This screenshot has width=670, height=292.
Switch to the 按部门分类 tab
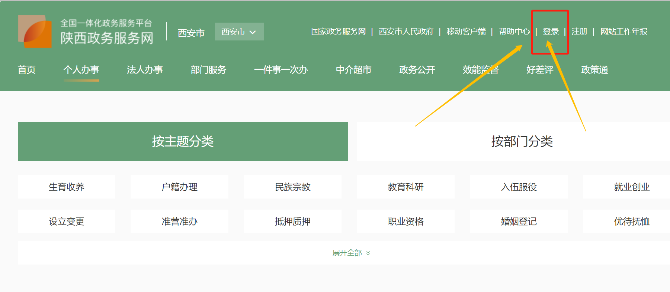(522, 141)
